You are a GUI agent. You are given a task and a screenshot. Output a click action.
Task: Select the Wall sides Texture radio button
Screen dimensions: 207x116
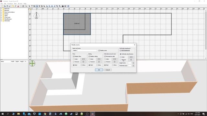(x=105, y=62)
